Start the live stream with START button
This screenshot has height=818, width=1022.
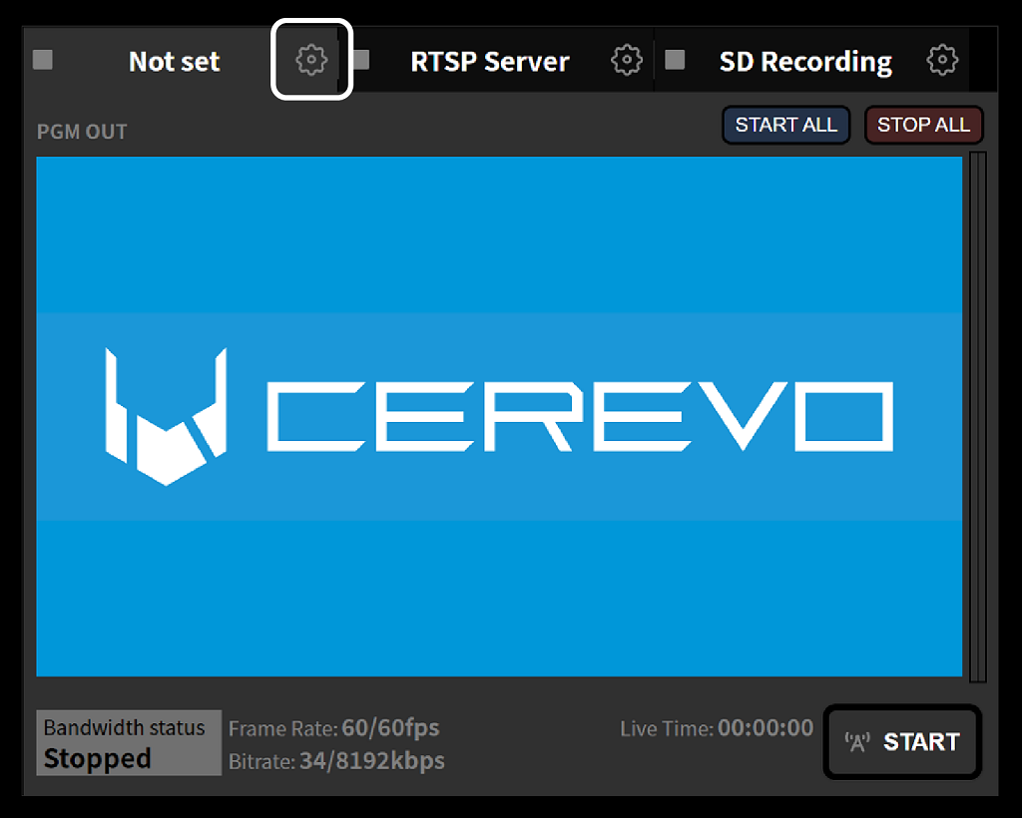(902, 742)
